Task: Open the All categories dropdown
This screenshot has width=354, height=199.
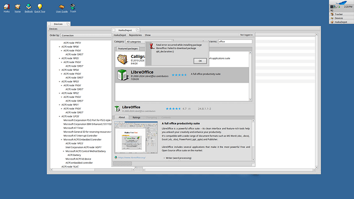Action: (149, 42)
